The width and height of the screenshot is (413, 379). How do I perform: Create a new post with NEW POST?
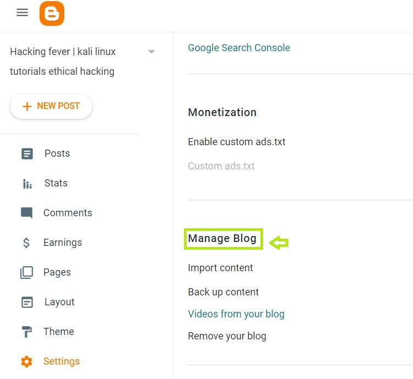click(51, 106)
